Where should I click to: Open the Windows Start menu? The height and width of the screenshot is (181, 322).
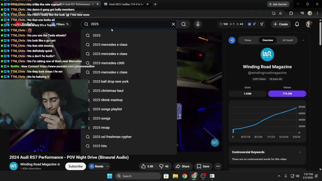pos(110,176)
